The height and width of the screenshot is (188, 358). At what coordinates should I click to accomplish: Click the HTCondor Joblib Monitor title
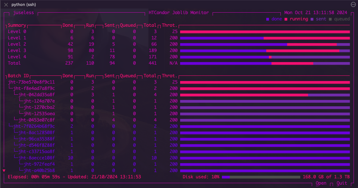179,13
